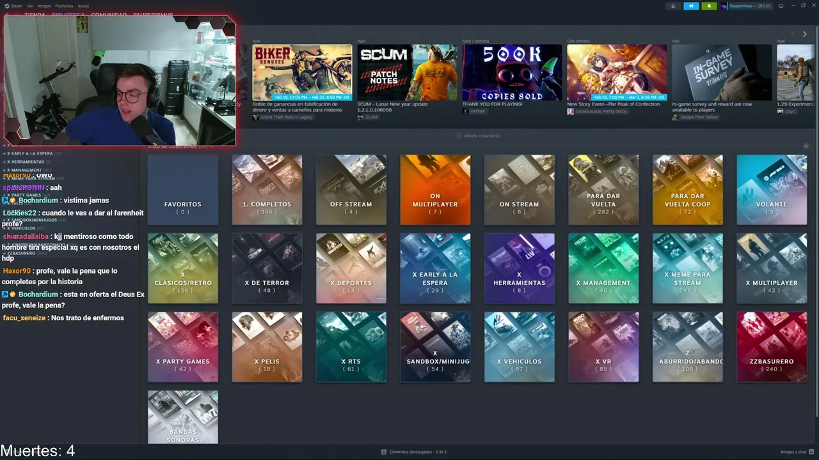Open the X VEHICULOS collection tile

(x=520, y=347)
